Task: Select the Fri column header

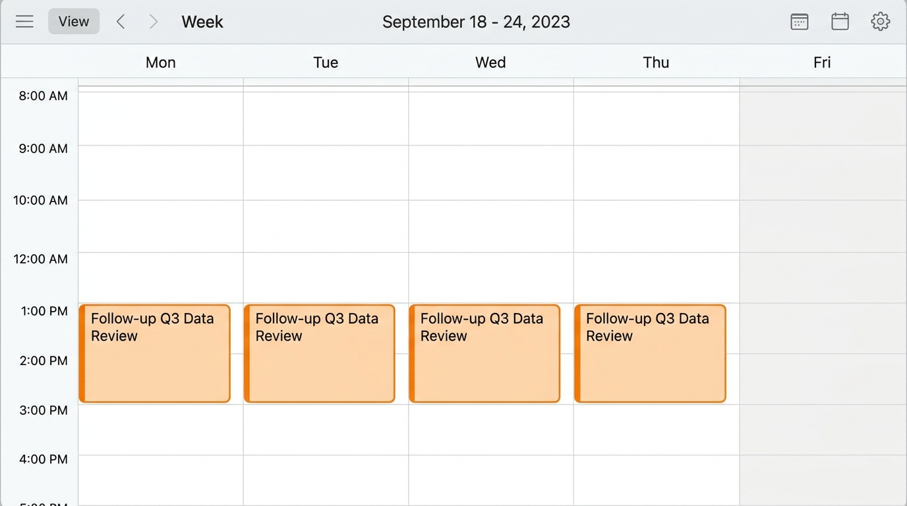Action: [822, 62]
